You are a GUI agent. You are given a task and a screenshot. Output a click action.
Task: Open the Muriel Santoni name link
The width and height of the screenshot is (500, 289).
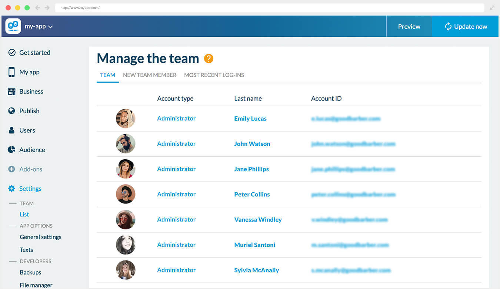(x=255, y=245)
